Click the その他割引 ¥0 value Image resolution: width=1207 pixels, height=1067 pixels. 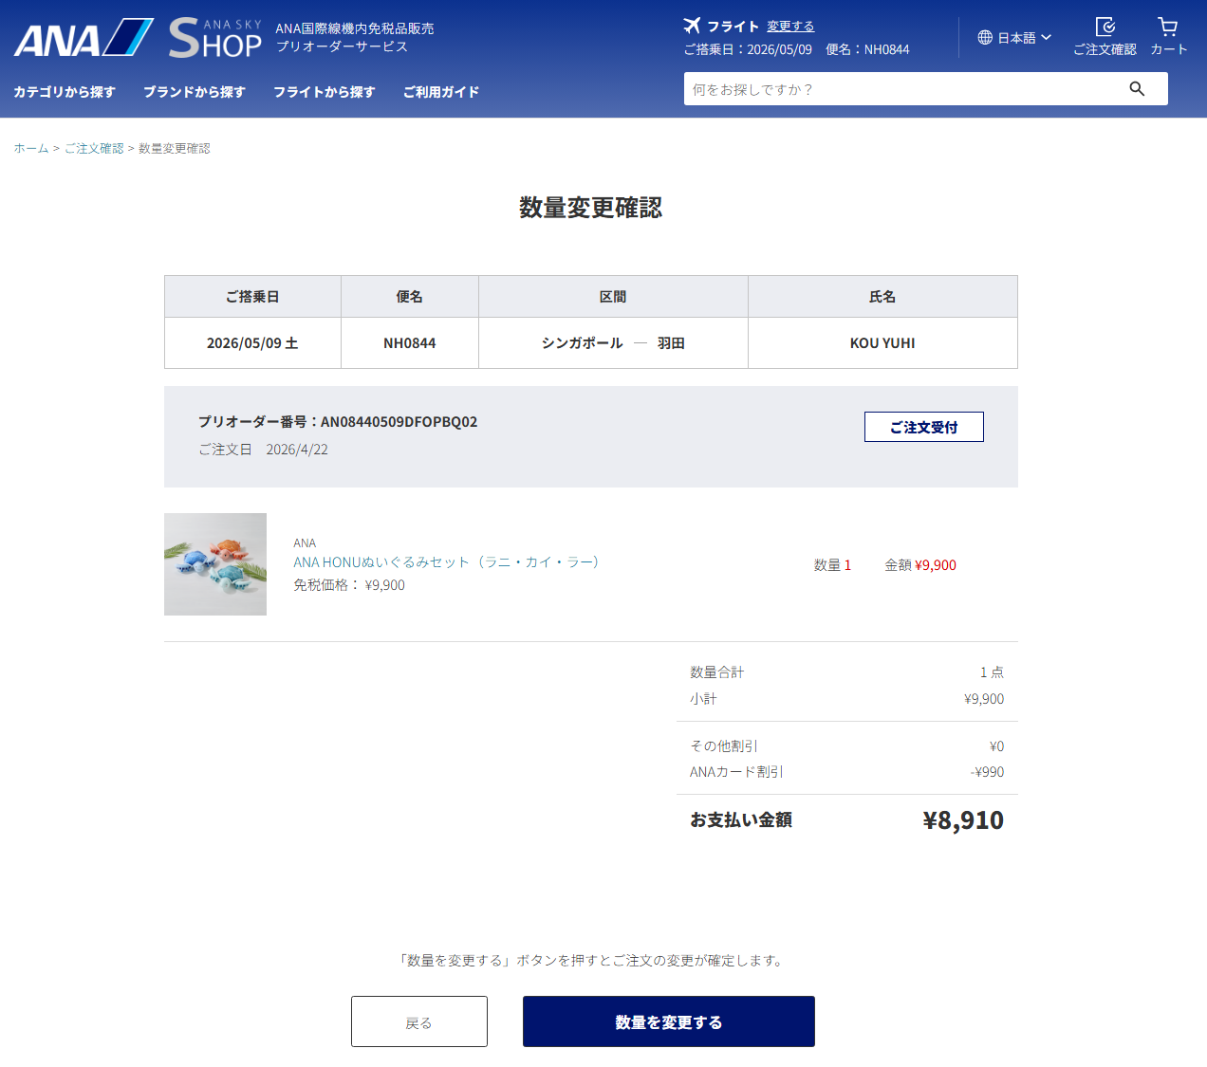[x=996, y=746]
